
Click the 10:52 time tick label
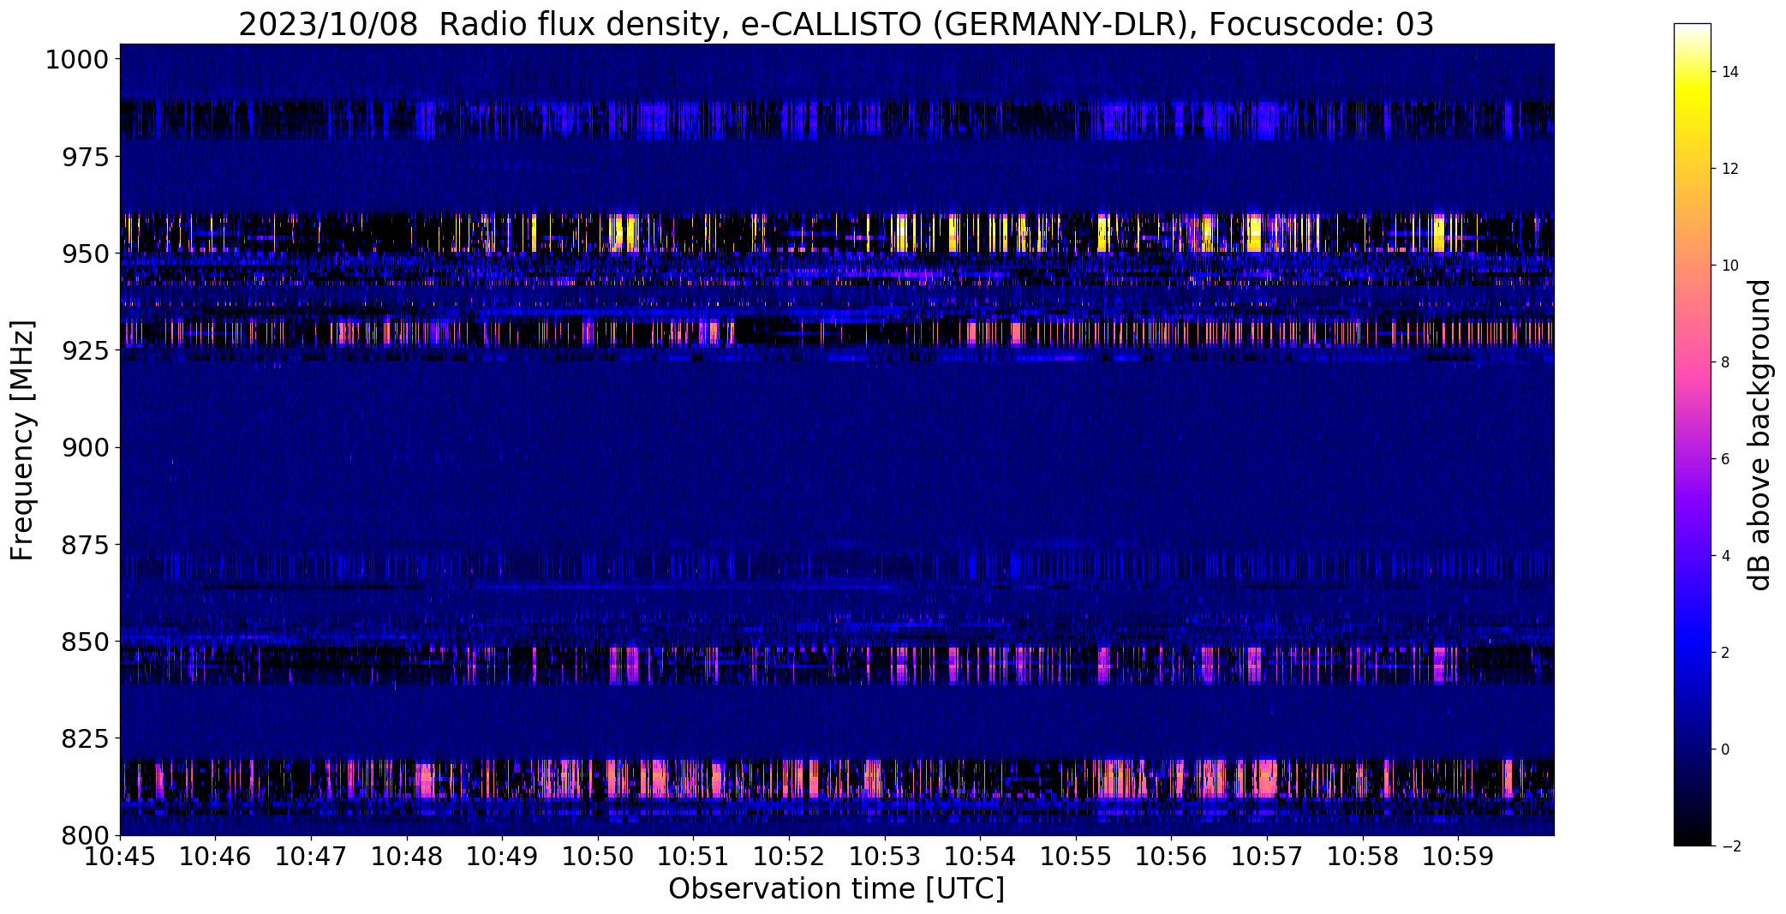coord(790,857)
